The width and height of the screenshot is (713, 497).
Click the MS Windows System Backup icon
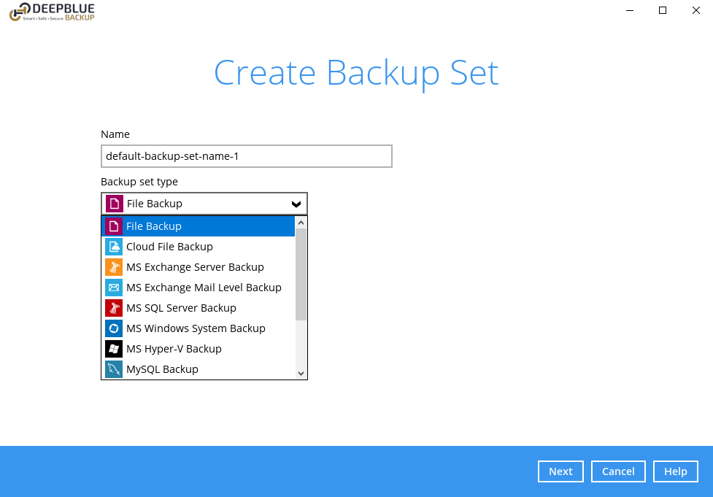(x=113, y=328)
